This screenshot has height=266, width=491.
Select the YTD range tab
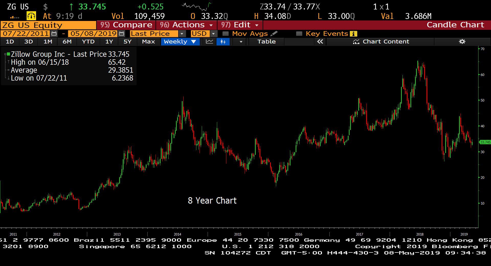tap(88, 41)
